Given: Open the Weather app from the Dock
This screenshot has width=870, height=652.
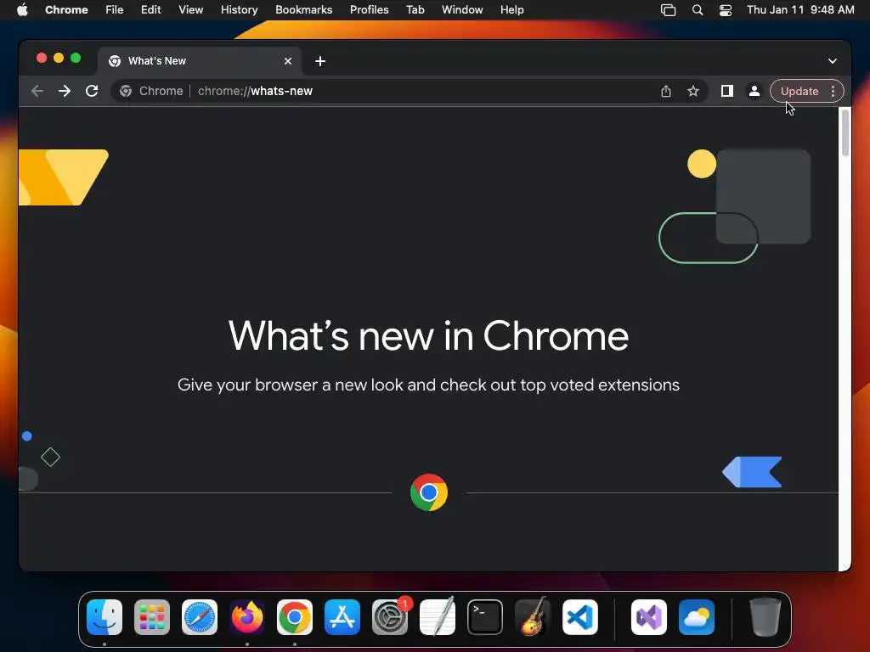Looking at the screenshot, I should click(x=697, y=617).
